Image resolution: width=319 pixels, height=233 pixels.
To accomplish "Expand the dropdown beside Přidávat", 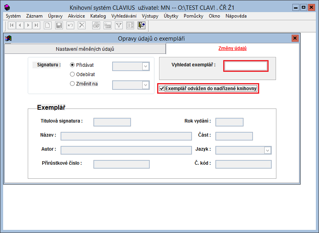I will pyautogui.click(x=146, y=66).
